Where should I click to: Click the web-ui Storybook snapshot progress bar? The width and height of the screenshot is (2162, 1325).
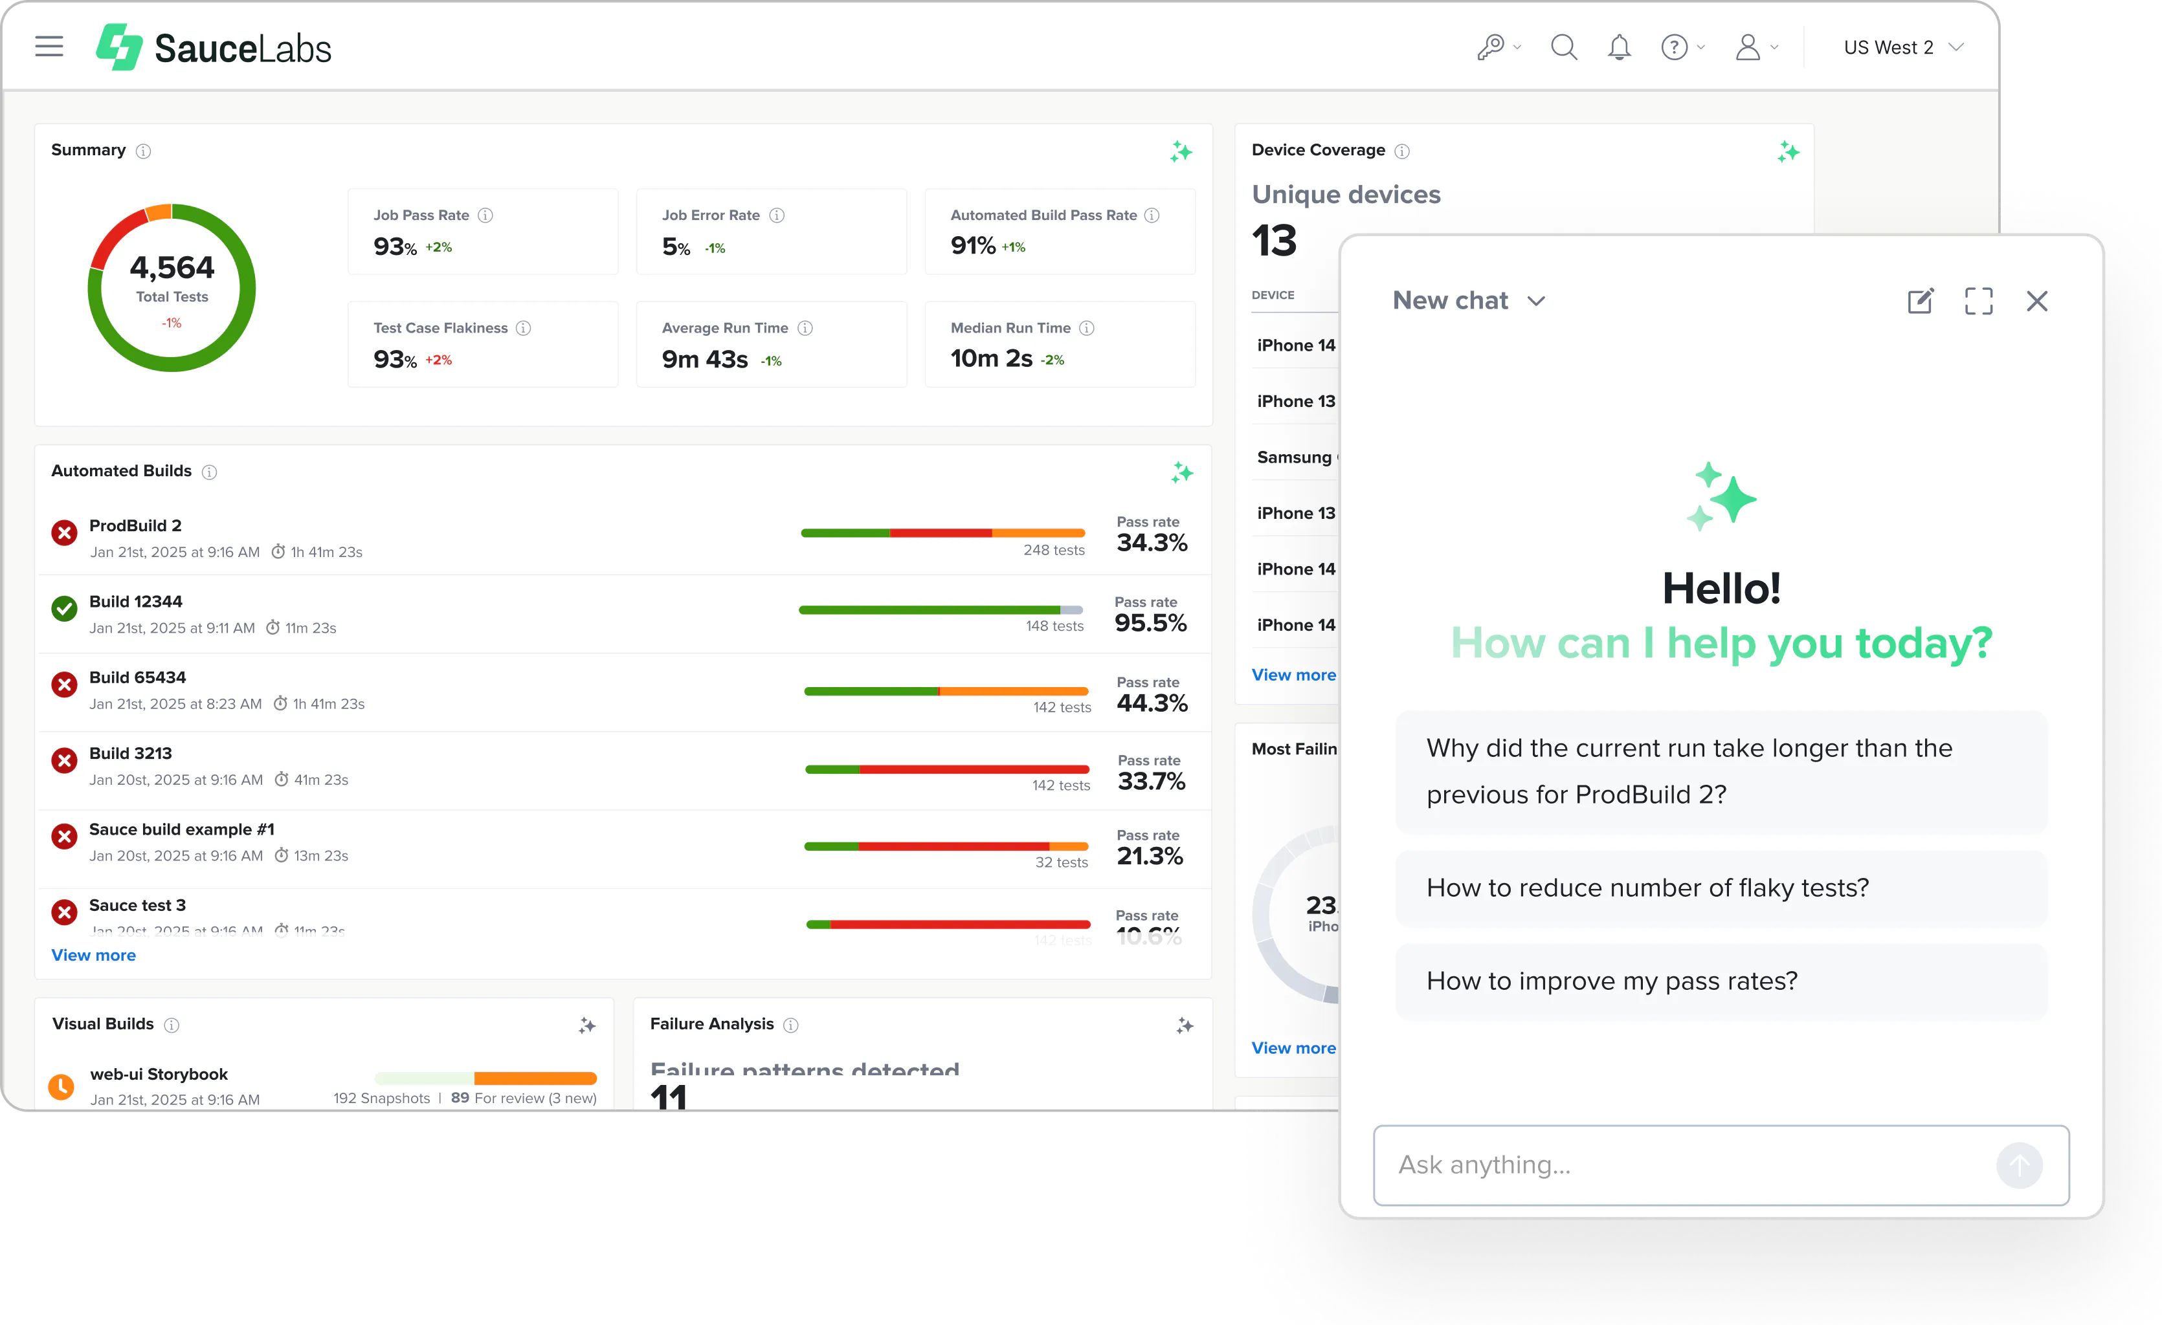pyautogui.click(x=485, y=1079)
